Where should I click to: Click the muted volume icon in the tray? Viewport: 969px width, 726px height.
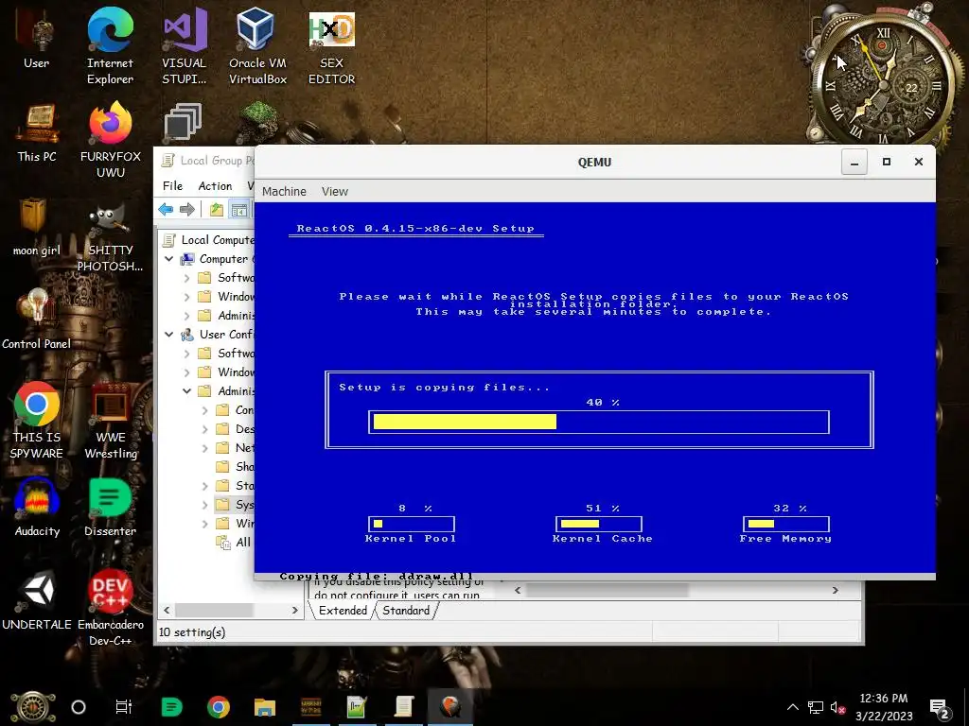[837, 707]
